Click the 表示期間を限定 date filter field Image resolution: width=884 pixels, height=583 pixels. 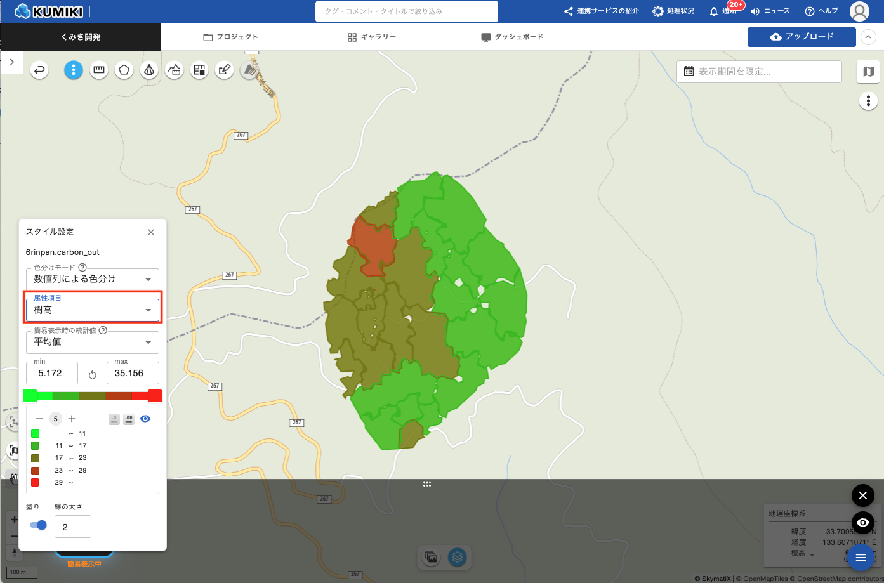[x=759, y=72]
